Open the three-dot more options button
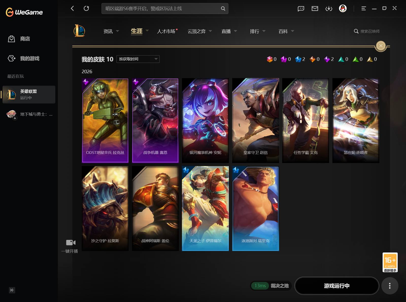 pos(390,286)
